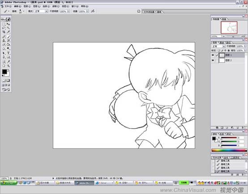248x194 pixels.
Task: Toggle lock image pixels checkbox
Action: (222, 51)
